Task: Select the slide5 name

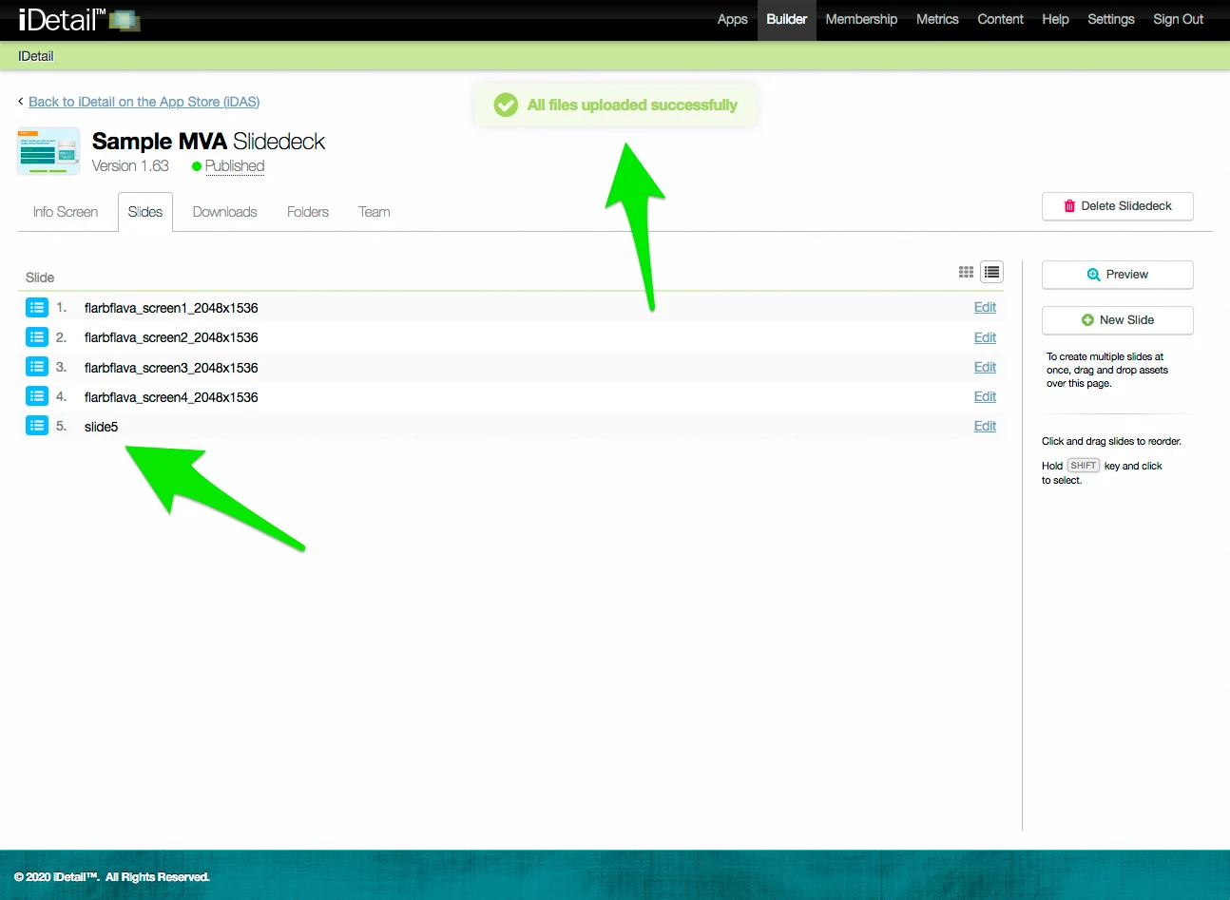Action: [x=101, y=427]
